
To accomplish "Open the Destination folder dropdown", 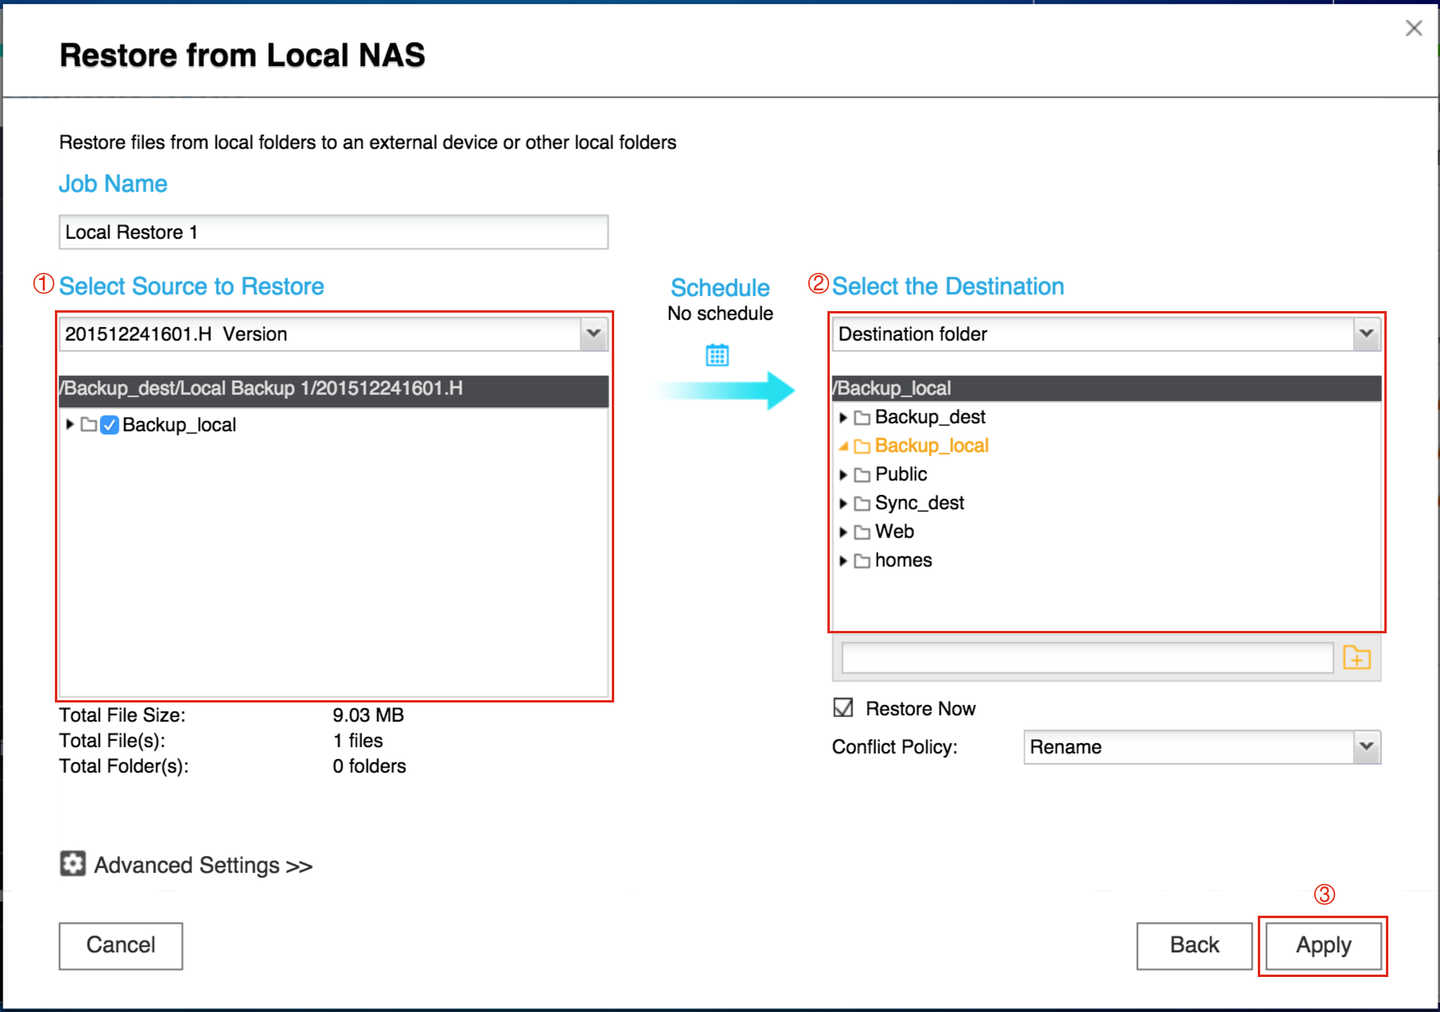I will (1366, 334).
